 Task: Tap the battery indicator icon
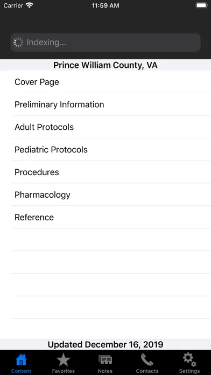tap(202, 5)
